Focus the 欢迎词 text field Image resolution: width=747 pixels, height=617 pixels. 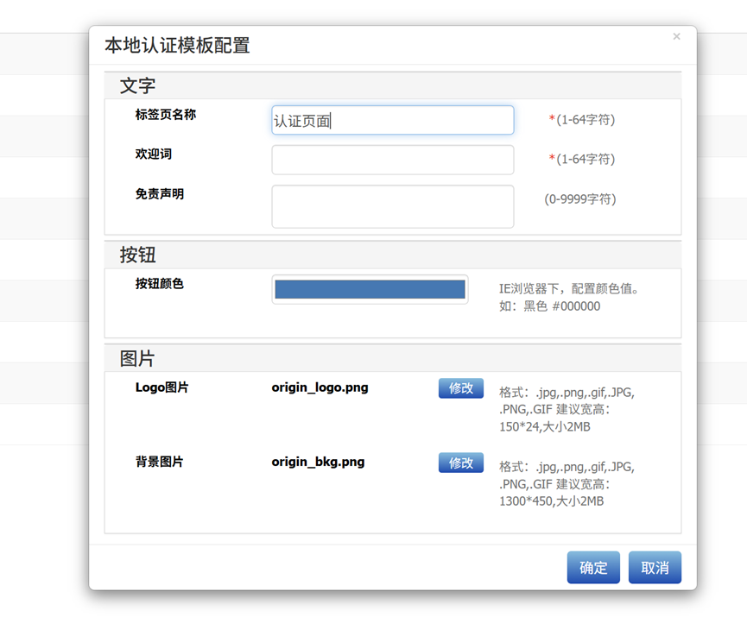(393, 160)
